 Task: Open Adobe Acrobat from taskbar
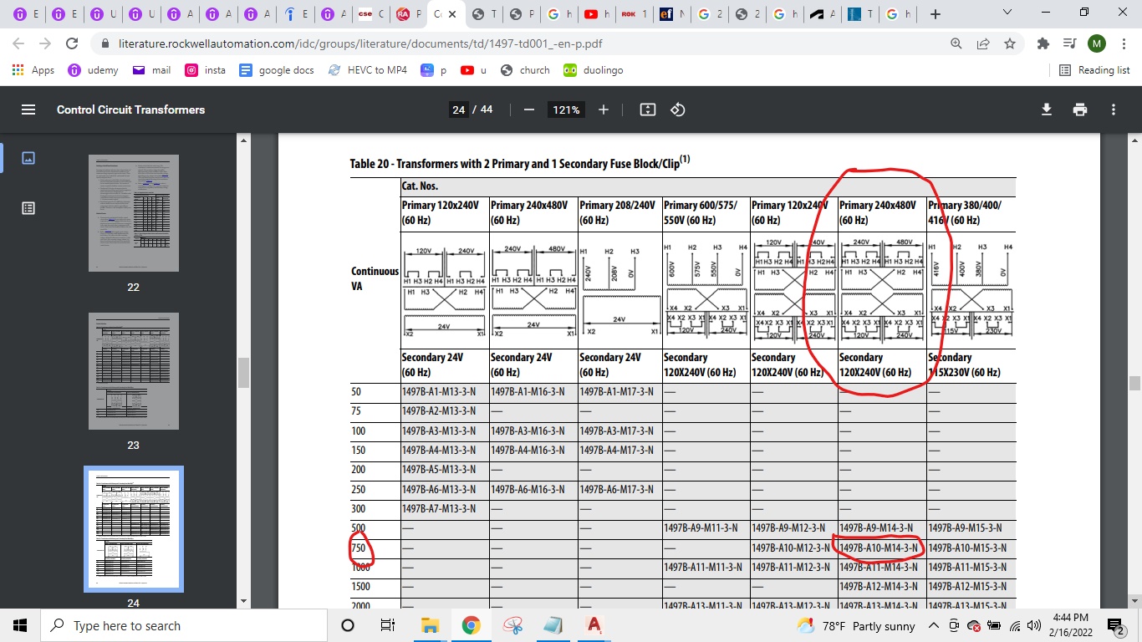point(594,625)
